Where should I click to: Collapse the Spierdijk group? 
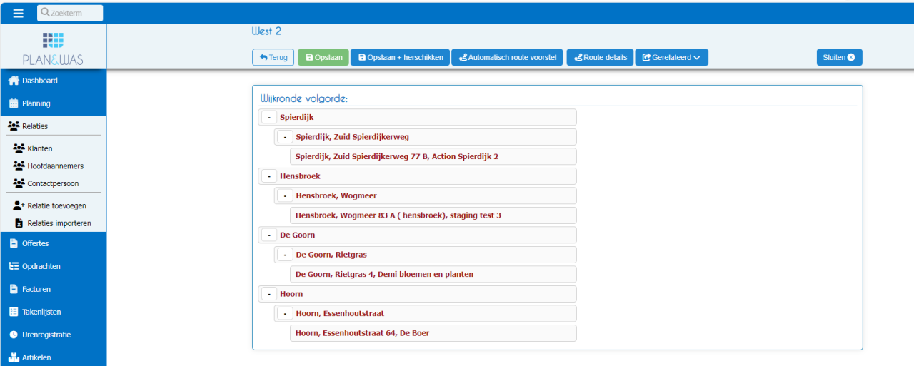tap(269, 117)
